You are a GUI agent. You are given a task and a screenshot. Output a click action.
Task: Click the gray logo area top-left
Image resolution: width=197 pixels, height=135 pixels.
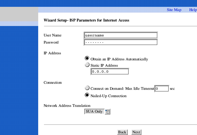[x=19, y=14]
